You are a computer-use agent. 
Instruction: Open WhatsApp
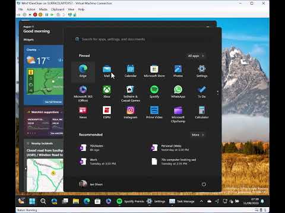[178, 92]
